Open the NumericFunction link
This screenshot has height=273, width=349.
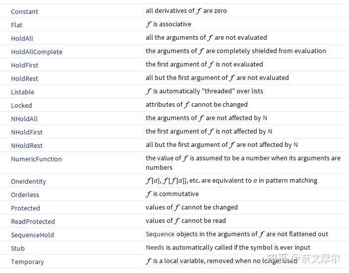tap(36, 159)
